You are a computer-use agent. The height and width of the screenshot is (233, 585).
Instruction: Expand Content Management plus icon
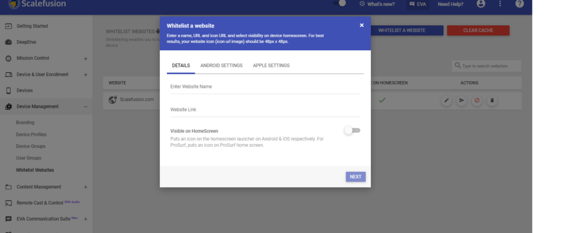tap(86, 187)
